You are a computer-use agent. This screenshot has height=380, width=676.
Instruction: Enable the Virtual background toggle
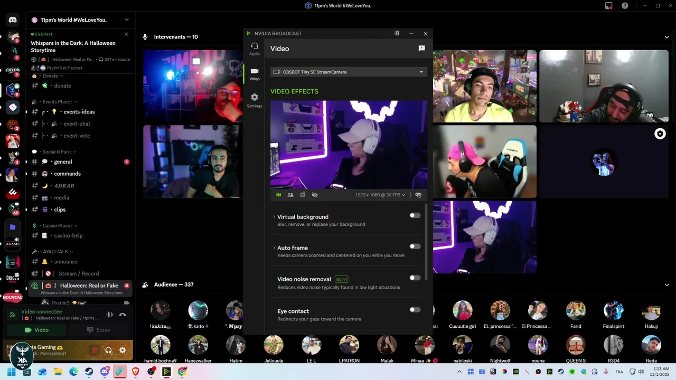click(415, 215)
